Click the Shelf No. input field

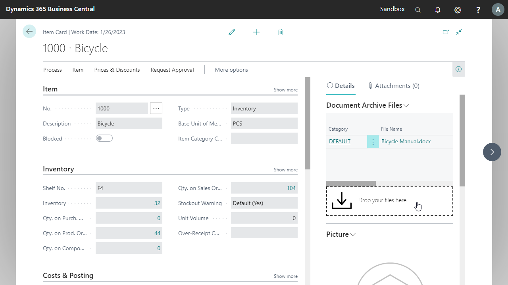[129, 188]
